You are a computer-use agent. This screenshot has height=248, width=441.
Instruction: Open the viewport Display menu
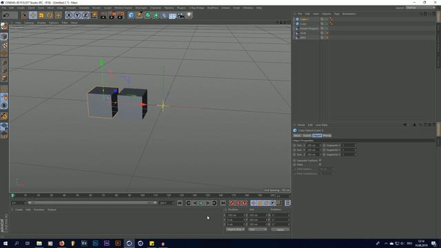[41, 23]
